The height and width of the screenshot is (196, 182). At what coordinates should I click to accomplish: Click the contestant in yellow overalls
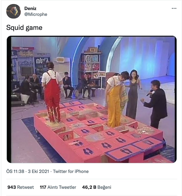tap(116, 99)
